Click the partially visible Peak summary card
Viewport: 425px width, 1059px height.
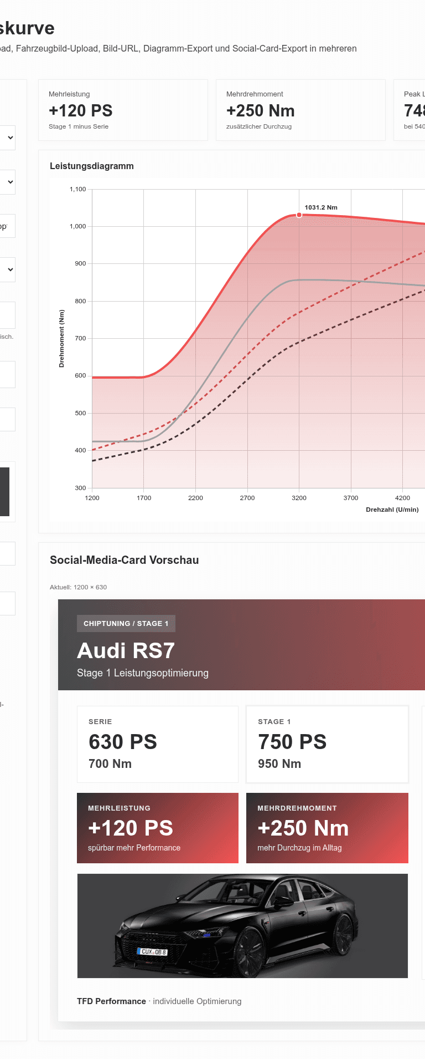pyautogui.click(x=410, y=110)
